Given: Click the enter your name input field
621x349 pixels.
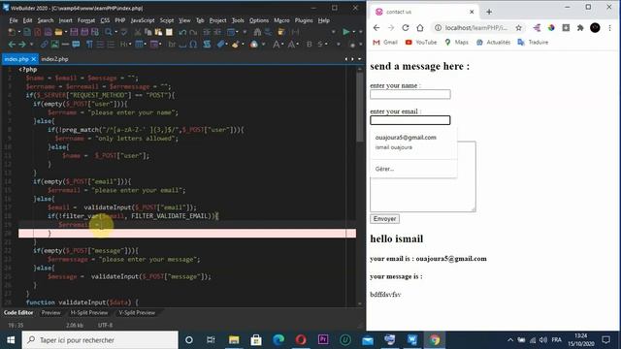Looking at the screenshot, I should pos(409,94).
